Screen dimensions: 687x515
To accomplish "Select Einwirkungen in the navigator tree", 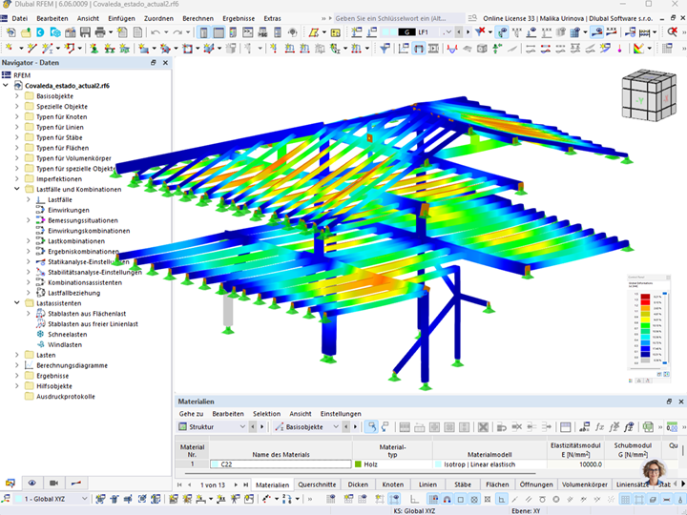I will point(69,210).
